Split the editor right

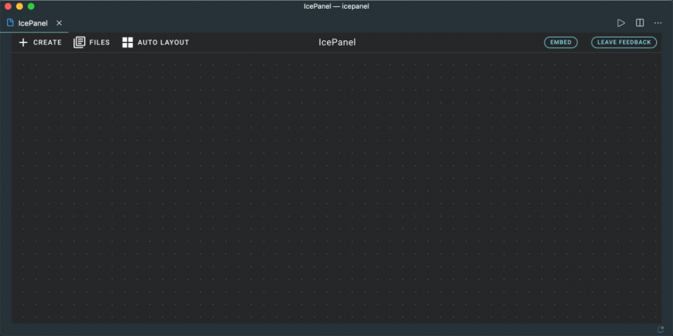point(640,23)
